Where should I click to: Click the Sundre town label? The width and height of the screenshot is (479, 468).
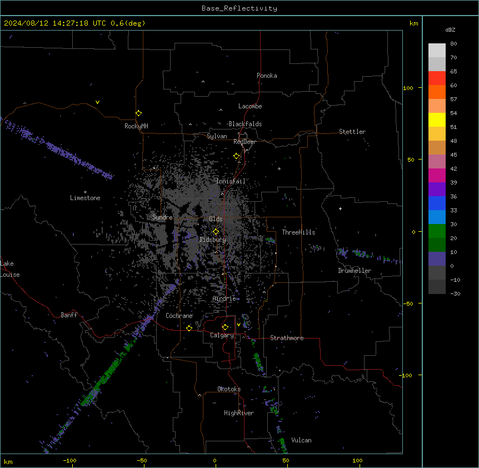pyautogui.click(x=162, y=217)
